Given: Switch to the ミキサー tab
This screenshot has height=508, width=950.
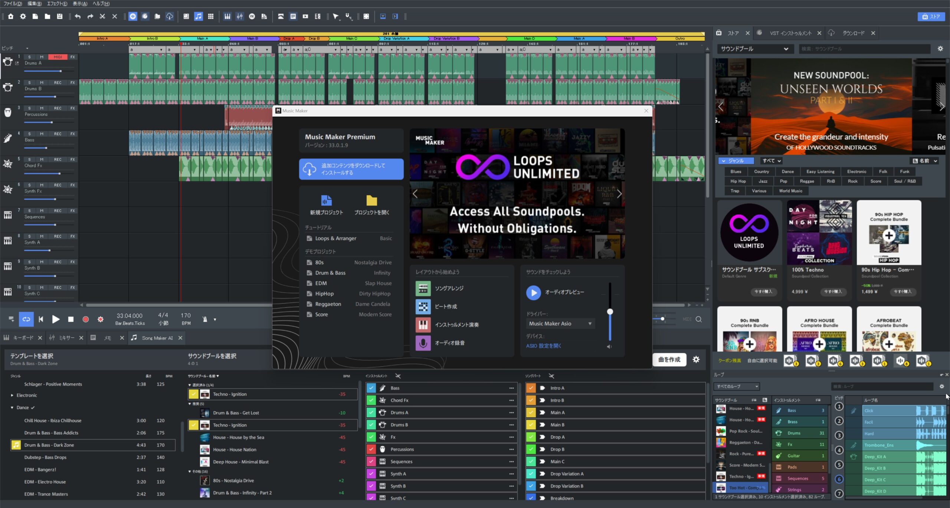Looking at the screenshot, I should tap(66, 338).
